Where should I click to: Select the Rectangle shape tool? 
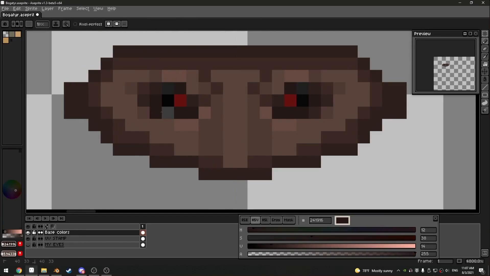pos(485,95)
